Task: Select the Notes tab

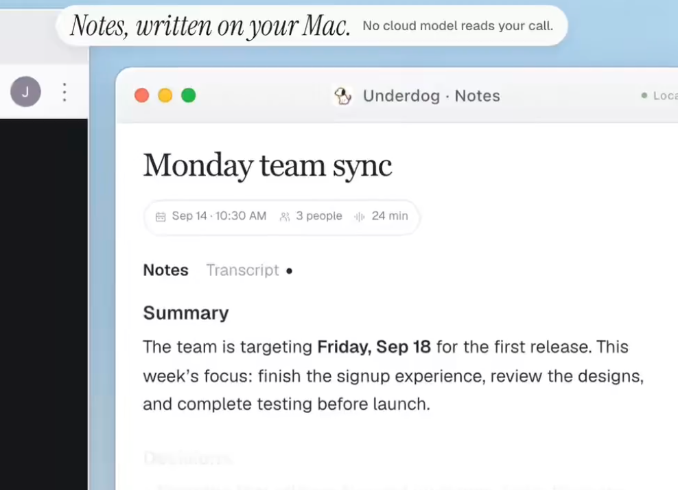Action: 165,270
